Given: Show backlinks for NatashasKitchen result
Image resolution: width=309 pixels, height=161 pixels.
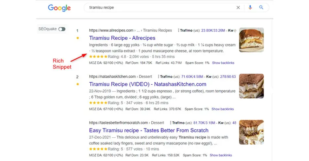Looking at the screenshot, I should pos(222,109).
